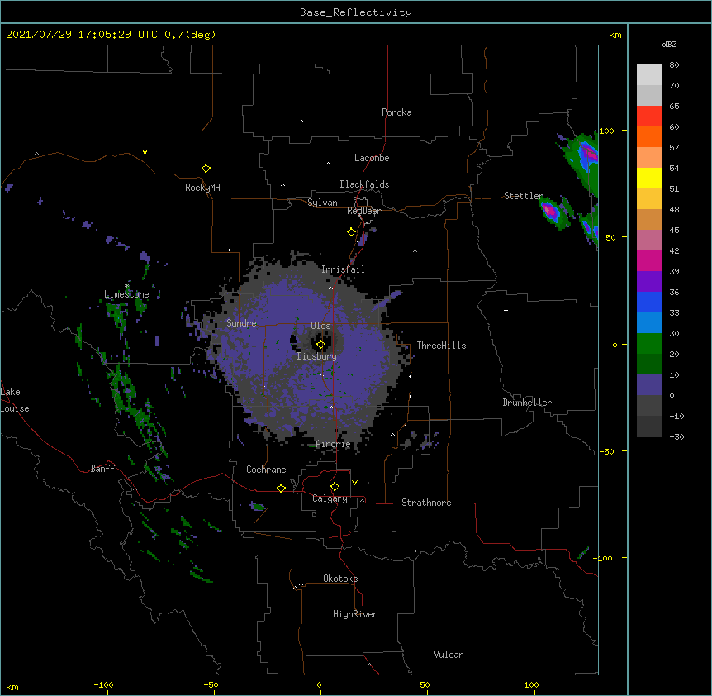Viewport: 712px width, 696px height.
Task: Click the Olds town label
Action: pyautogui.click(x=320, y=326)
